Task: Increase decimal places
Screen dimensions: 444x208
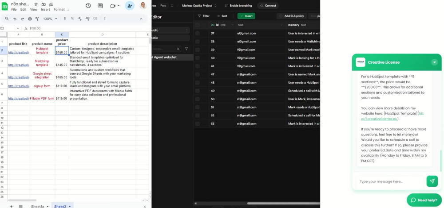Action: (x=87, y=19)
